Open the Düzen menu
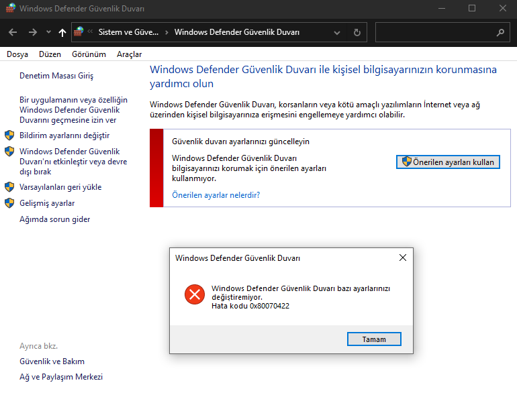 [50, 54]
